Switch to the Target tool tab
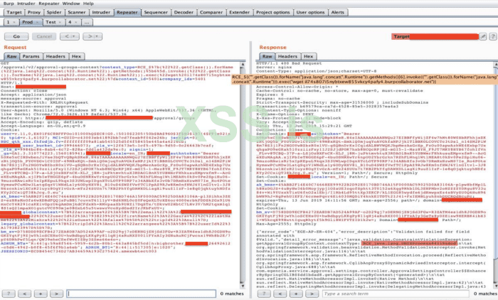This screenshot has width=498, height=300. click(14, 12)
